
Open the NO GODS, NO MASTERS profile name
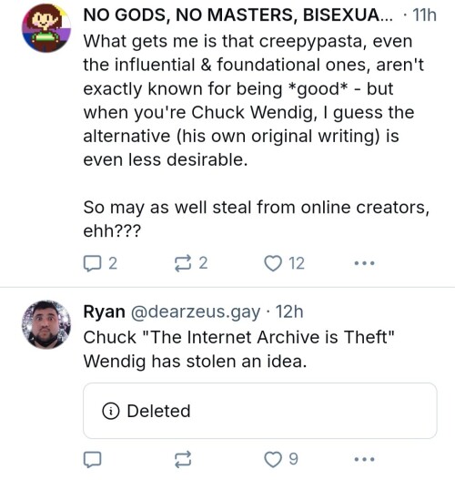(x=238, y=15)
